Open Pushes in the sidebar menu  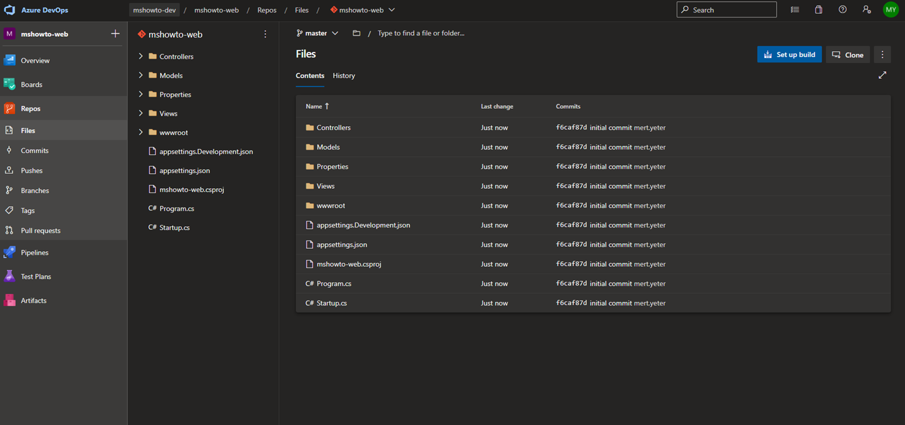pos(63,170)
